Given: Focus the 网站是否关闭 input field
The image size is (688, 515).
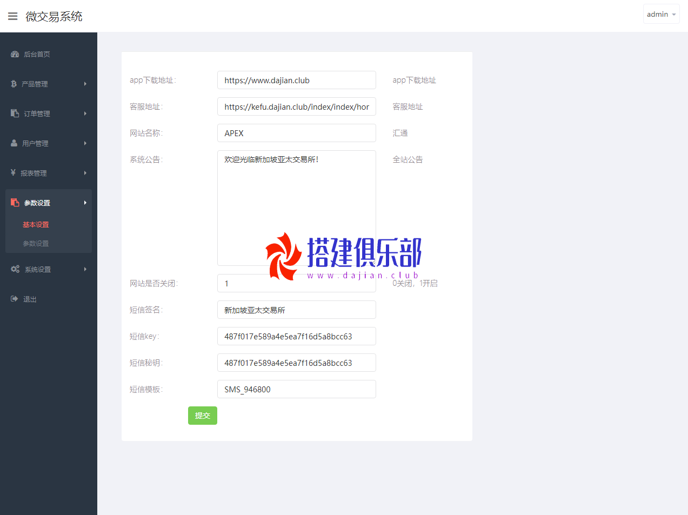Looking at the screenshot, I should click(x=297, y=283).
